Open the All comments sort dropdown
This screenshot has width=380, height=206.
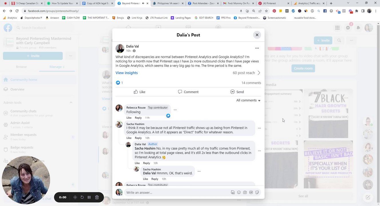point(248,100)
